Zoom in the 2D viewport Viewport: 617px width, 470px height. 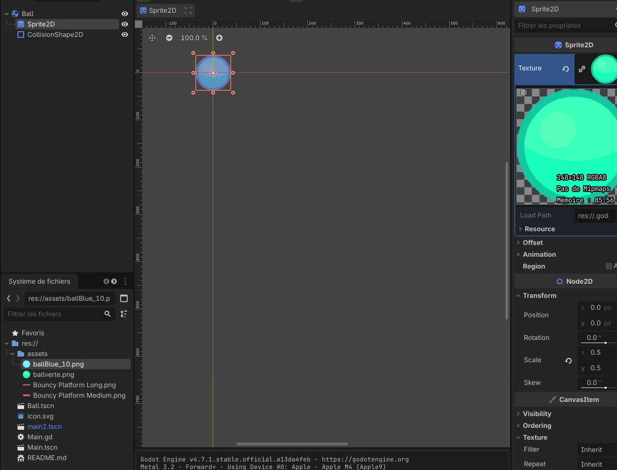pos(219,38)
